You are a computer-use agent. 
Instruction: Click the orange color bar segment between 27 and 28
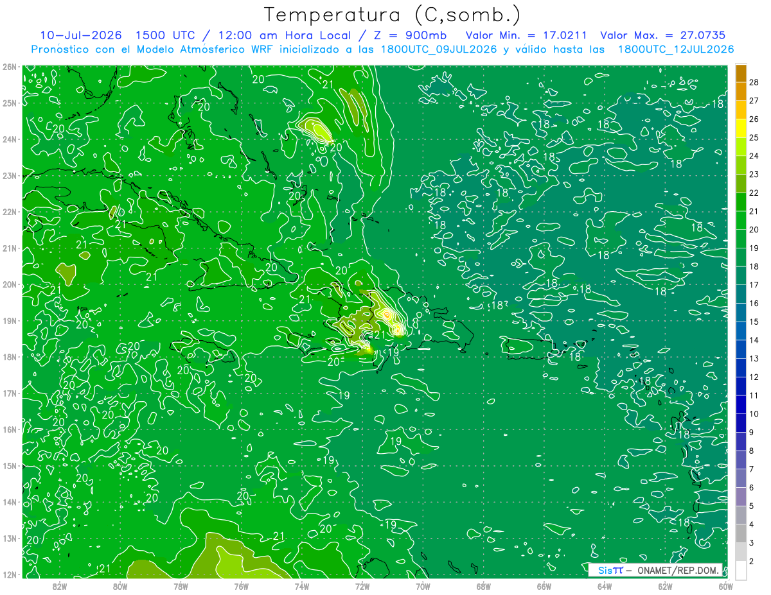[741, 91]
